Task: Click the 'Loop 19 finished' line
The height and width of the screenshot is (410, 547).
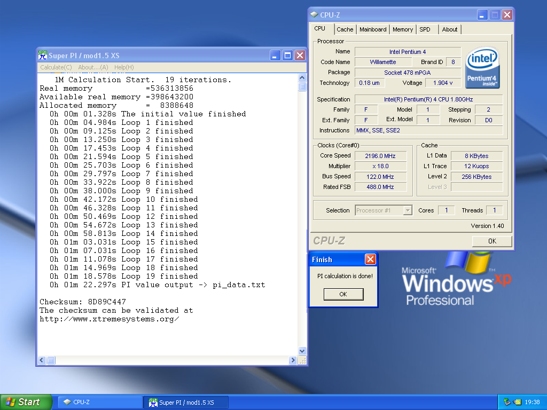Action: point(124,276)
